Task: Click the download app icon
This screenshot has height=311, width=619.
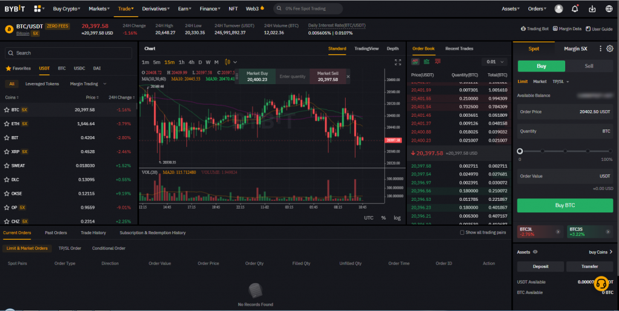Action: [x=592, y=8]
